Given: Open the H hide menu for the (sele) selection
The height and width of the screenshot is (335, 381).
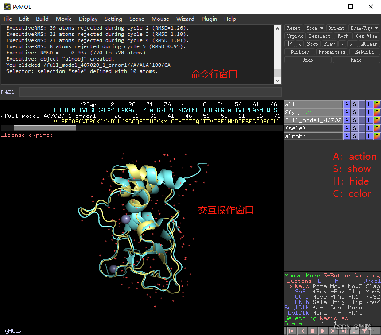Looking at the screenshot, I should pyautogui.click(x=362, y=128).
